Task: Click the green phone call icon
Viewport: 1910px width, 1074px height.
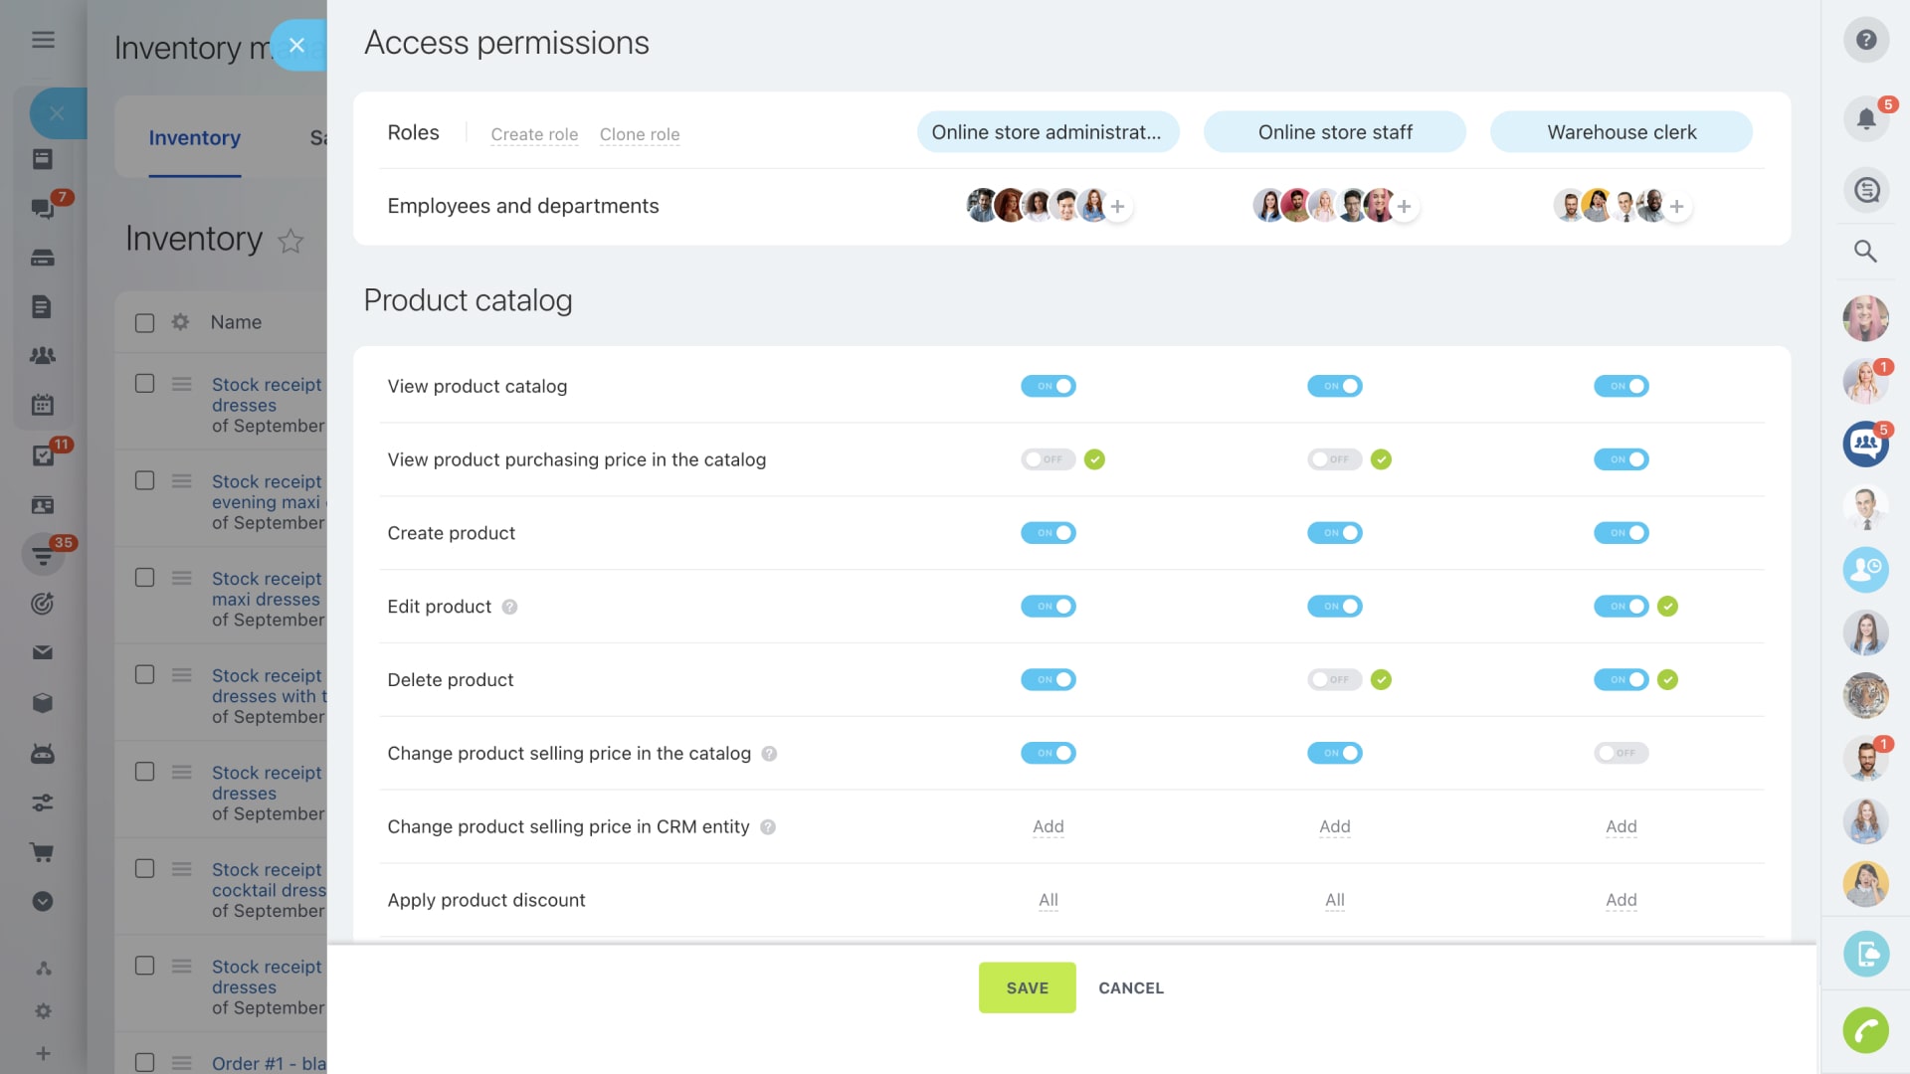Action: (x=1865, y=1030)
